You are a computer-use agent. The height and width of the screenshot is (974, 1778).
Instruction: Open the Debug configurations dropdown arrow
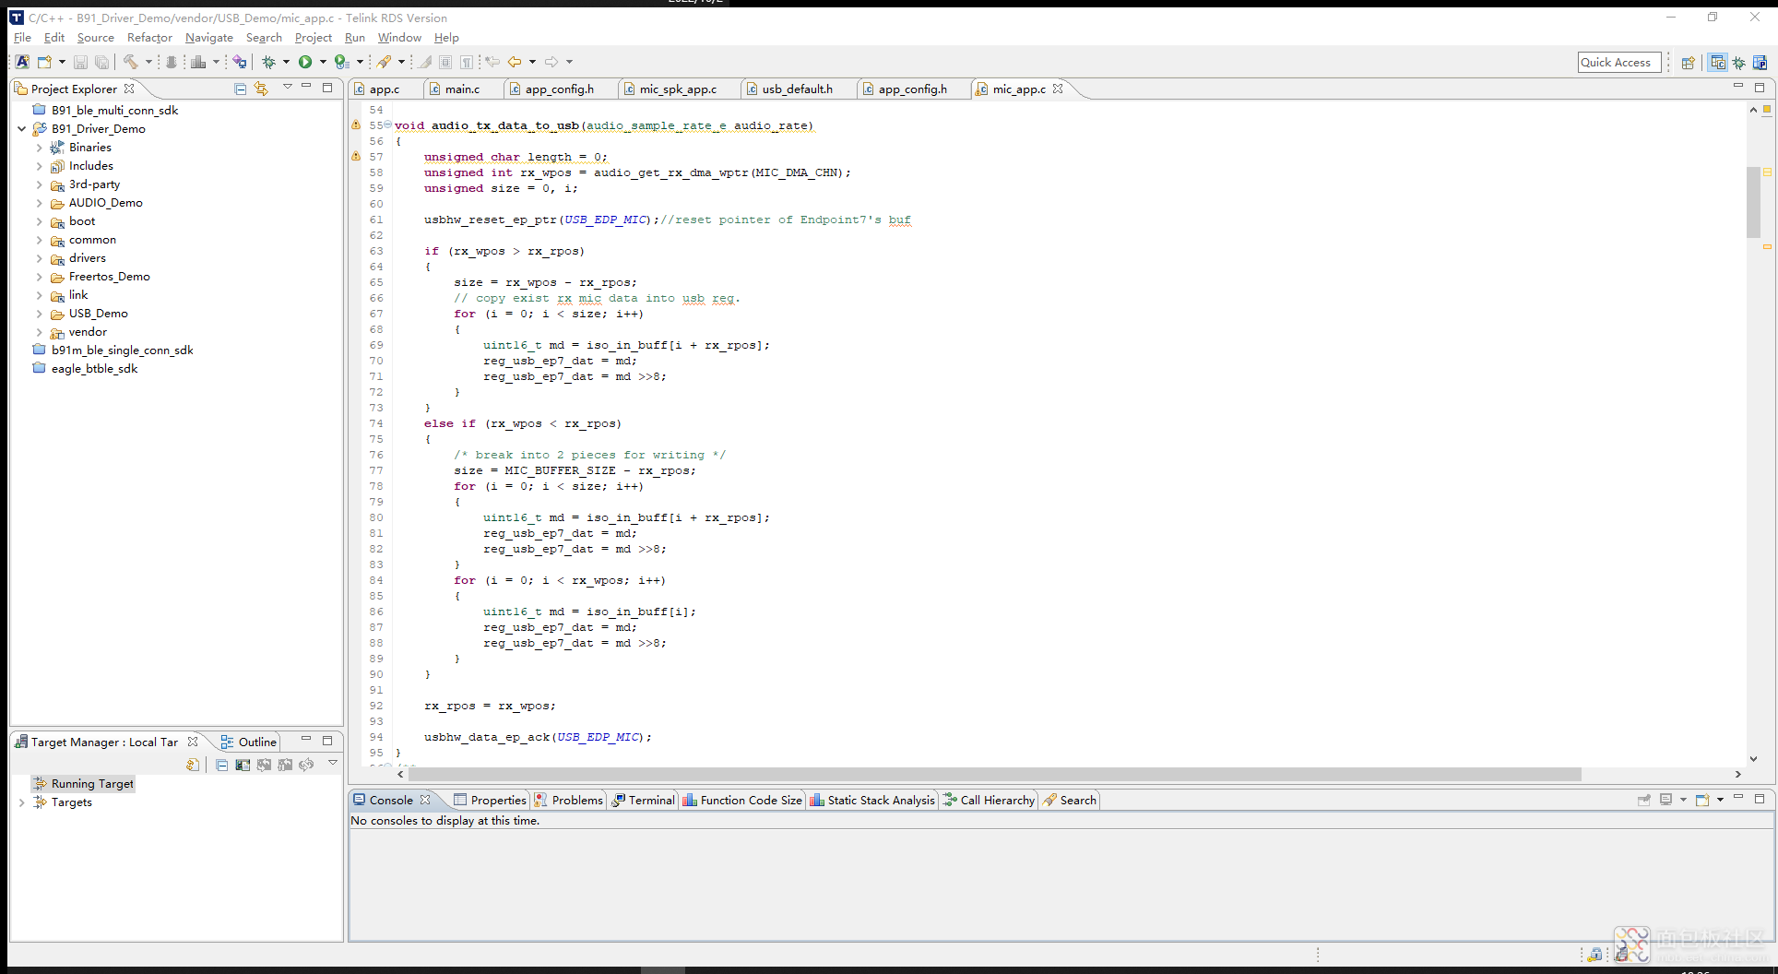[x=286, y=62]
